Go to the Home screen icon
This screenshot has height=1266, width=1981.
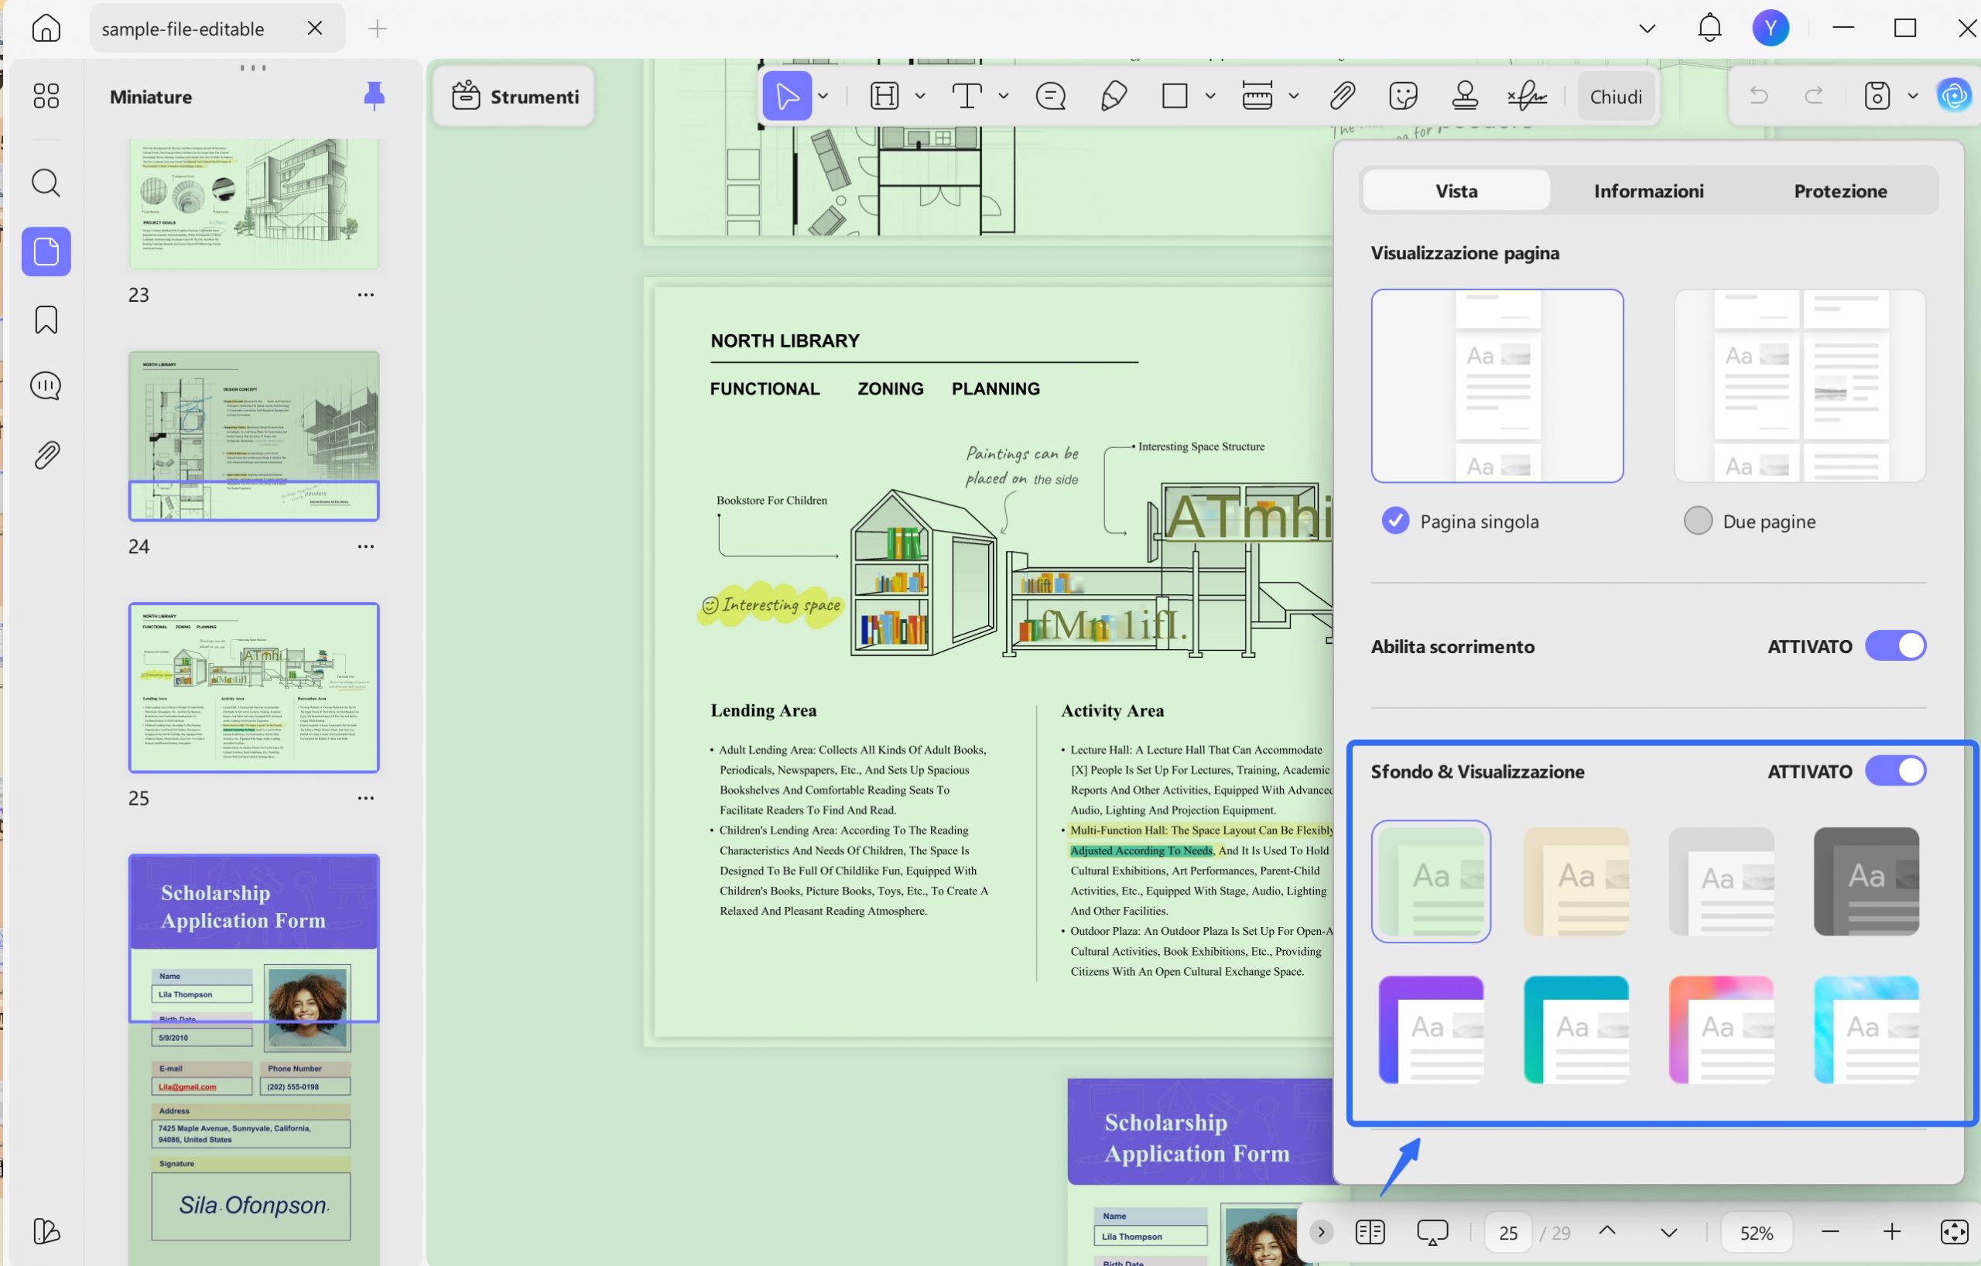[x=46, y=28]
